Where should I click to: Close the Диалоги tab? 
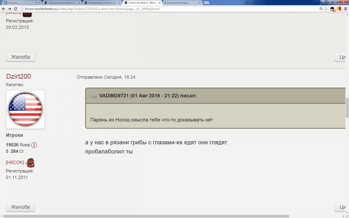40,3
